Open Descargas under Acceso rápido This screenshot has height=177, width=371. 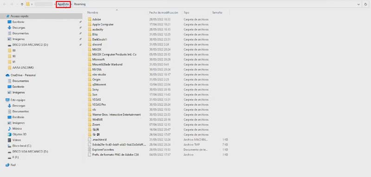19,28
